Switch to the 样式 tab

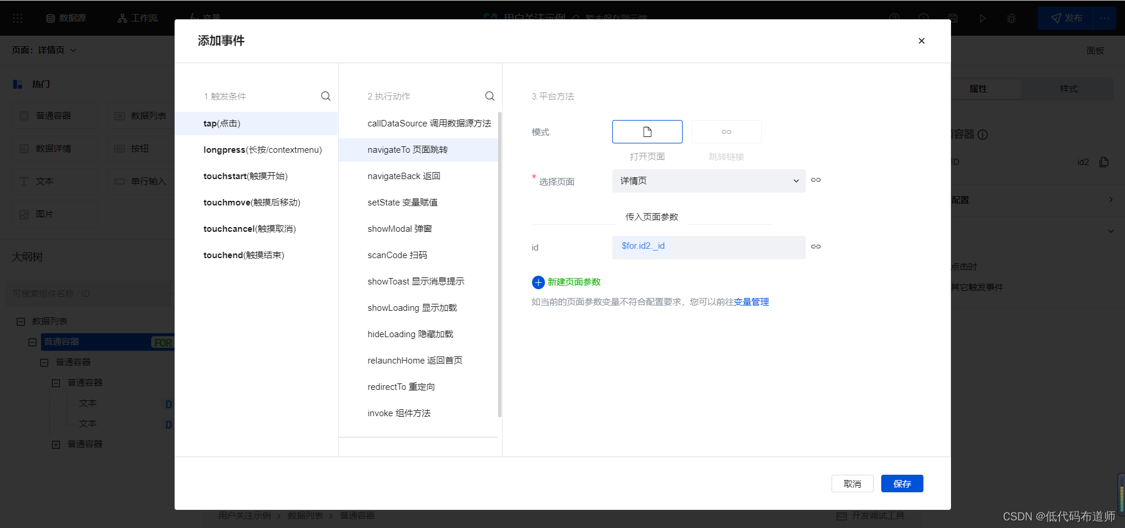(x=1069, y=89)
